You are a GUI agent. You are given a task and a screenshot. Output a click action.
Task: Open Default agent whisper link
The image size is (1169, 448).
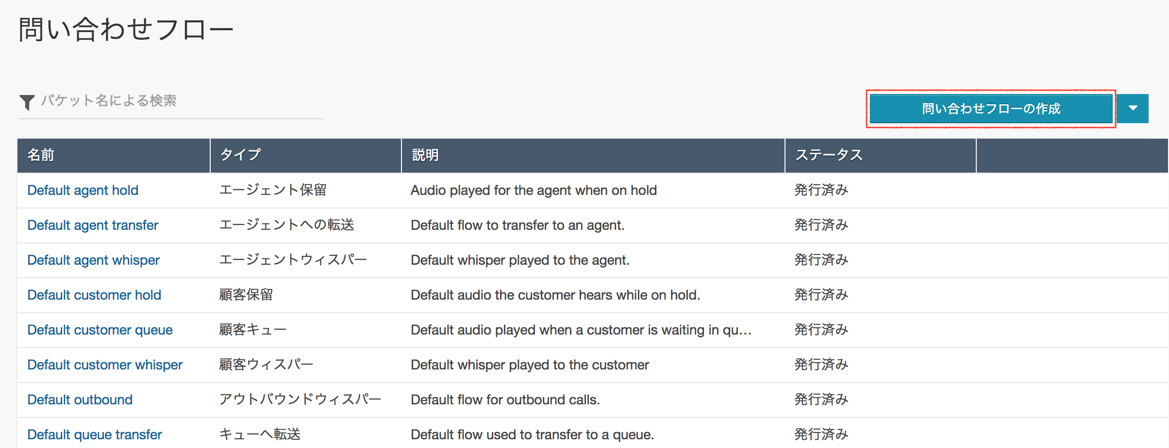click(x=93, y=260)
